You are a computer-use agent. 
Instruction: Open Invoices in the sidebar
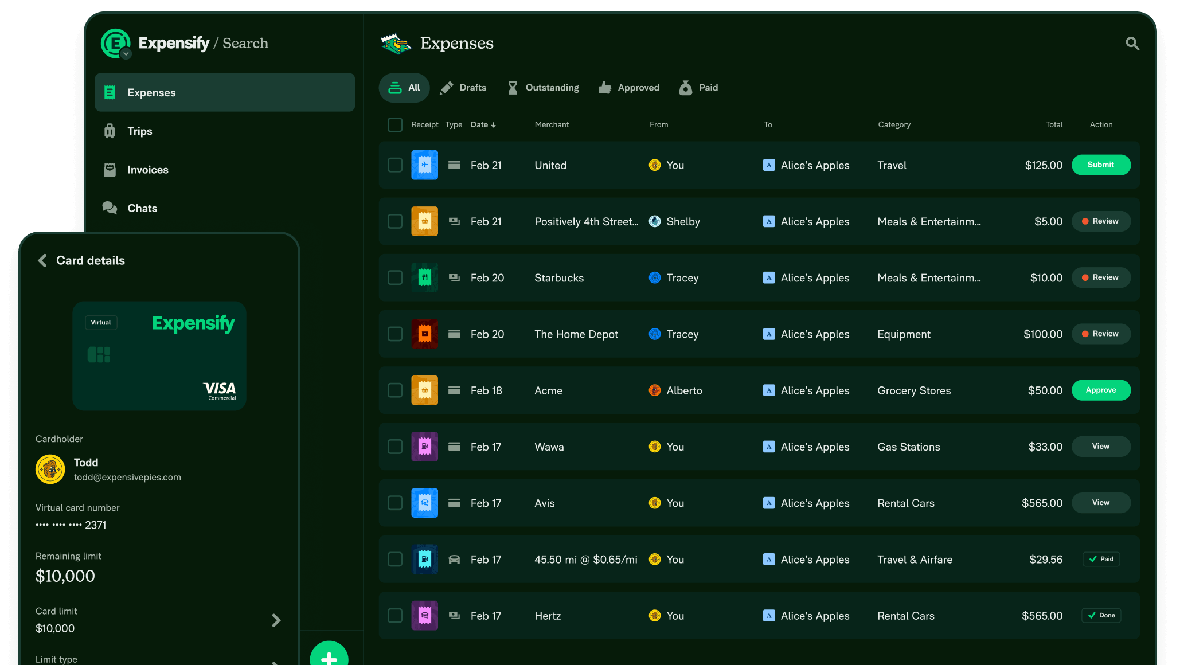pos(147,170)
